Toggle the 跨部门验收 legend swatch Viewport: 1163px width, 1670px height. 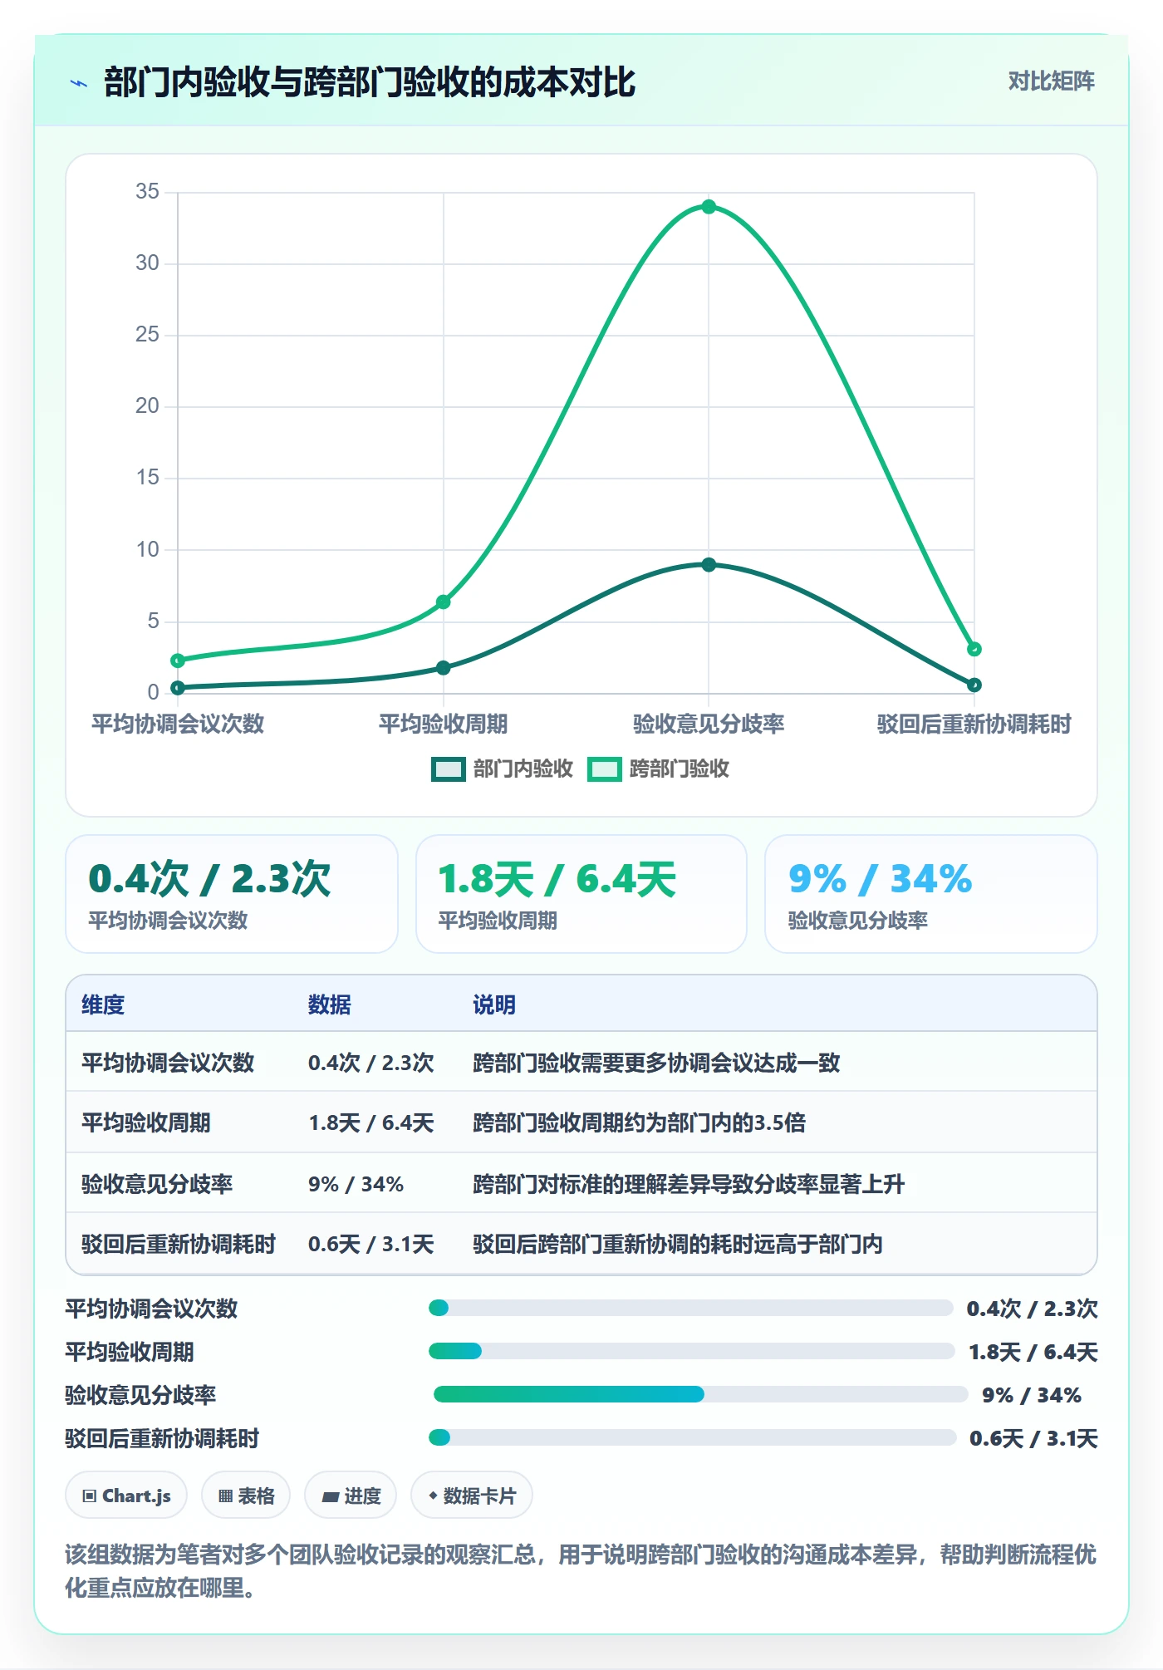point(604,769)
